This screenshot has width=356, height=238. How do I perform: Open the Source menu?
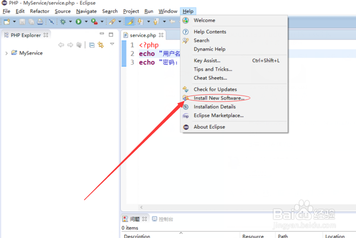click(63, 11)
